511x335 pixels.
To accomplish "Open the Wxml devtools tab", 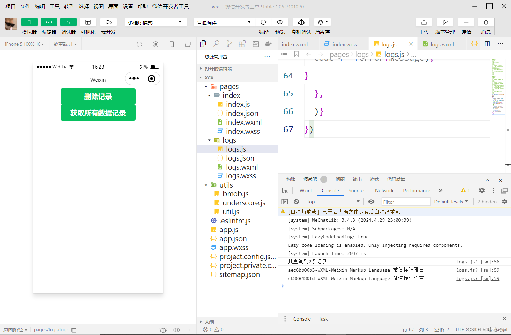I will click(x=306, y=191).
